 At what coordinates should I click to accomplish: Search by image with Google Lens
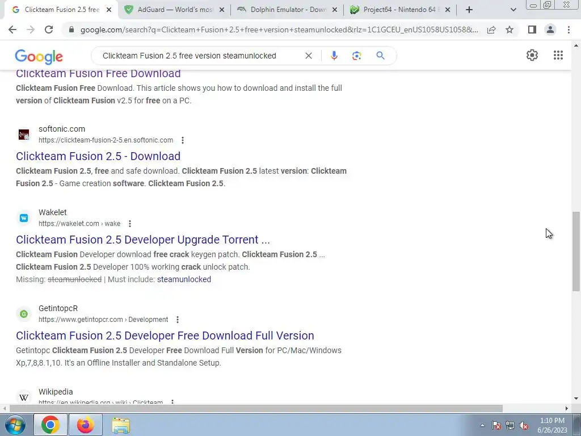(356, 56)
